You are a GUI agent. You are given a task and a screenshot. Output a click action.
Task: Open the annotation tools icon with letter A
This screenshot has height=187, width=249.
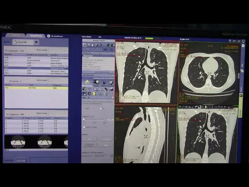[x=96, y=82]
